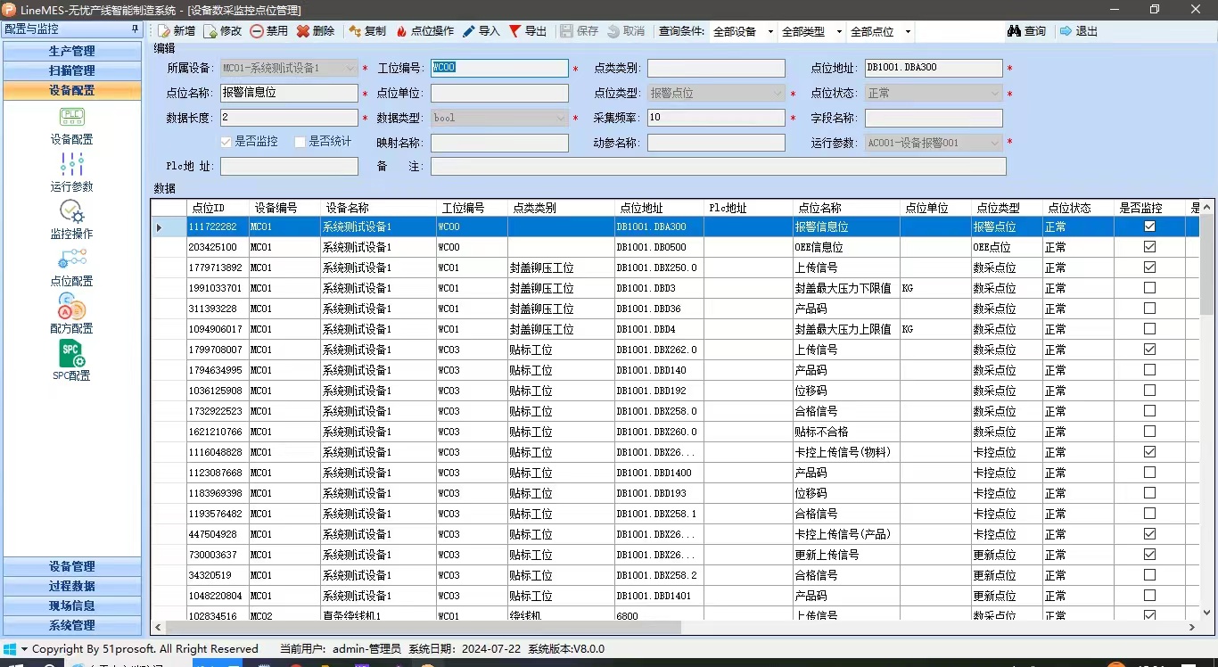The width and height of the screenshot is (1218, 667).
Task: Click the 设备配置 highlighted section header
Action: [x=71, y=90]
